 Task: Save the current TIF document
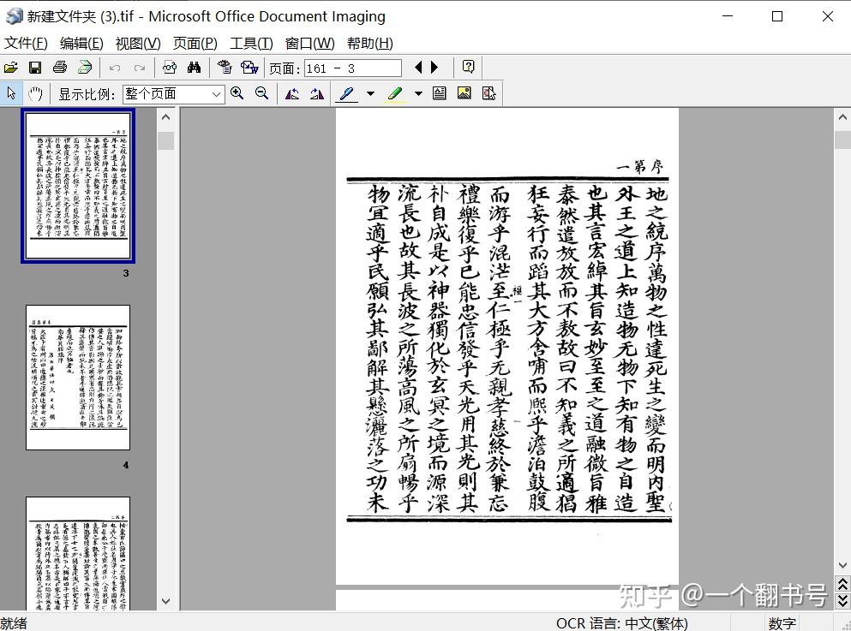point(35,68)
